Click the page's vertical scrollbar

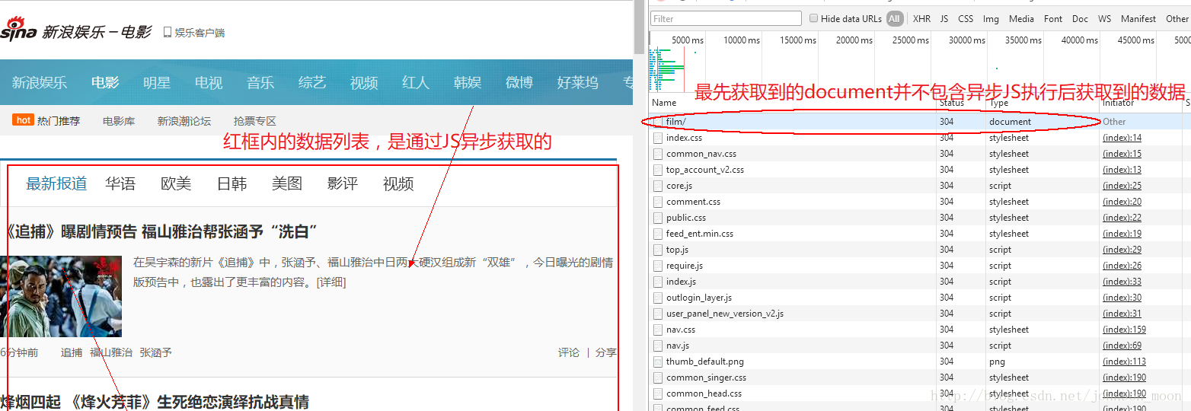coord(638,27)
